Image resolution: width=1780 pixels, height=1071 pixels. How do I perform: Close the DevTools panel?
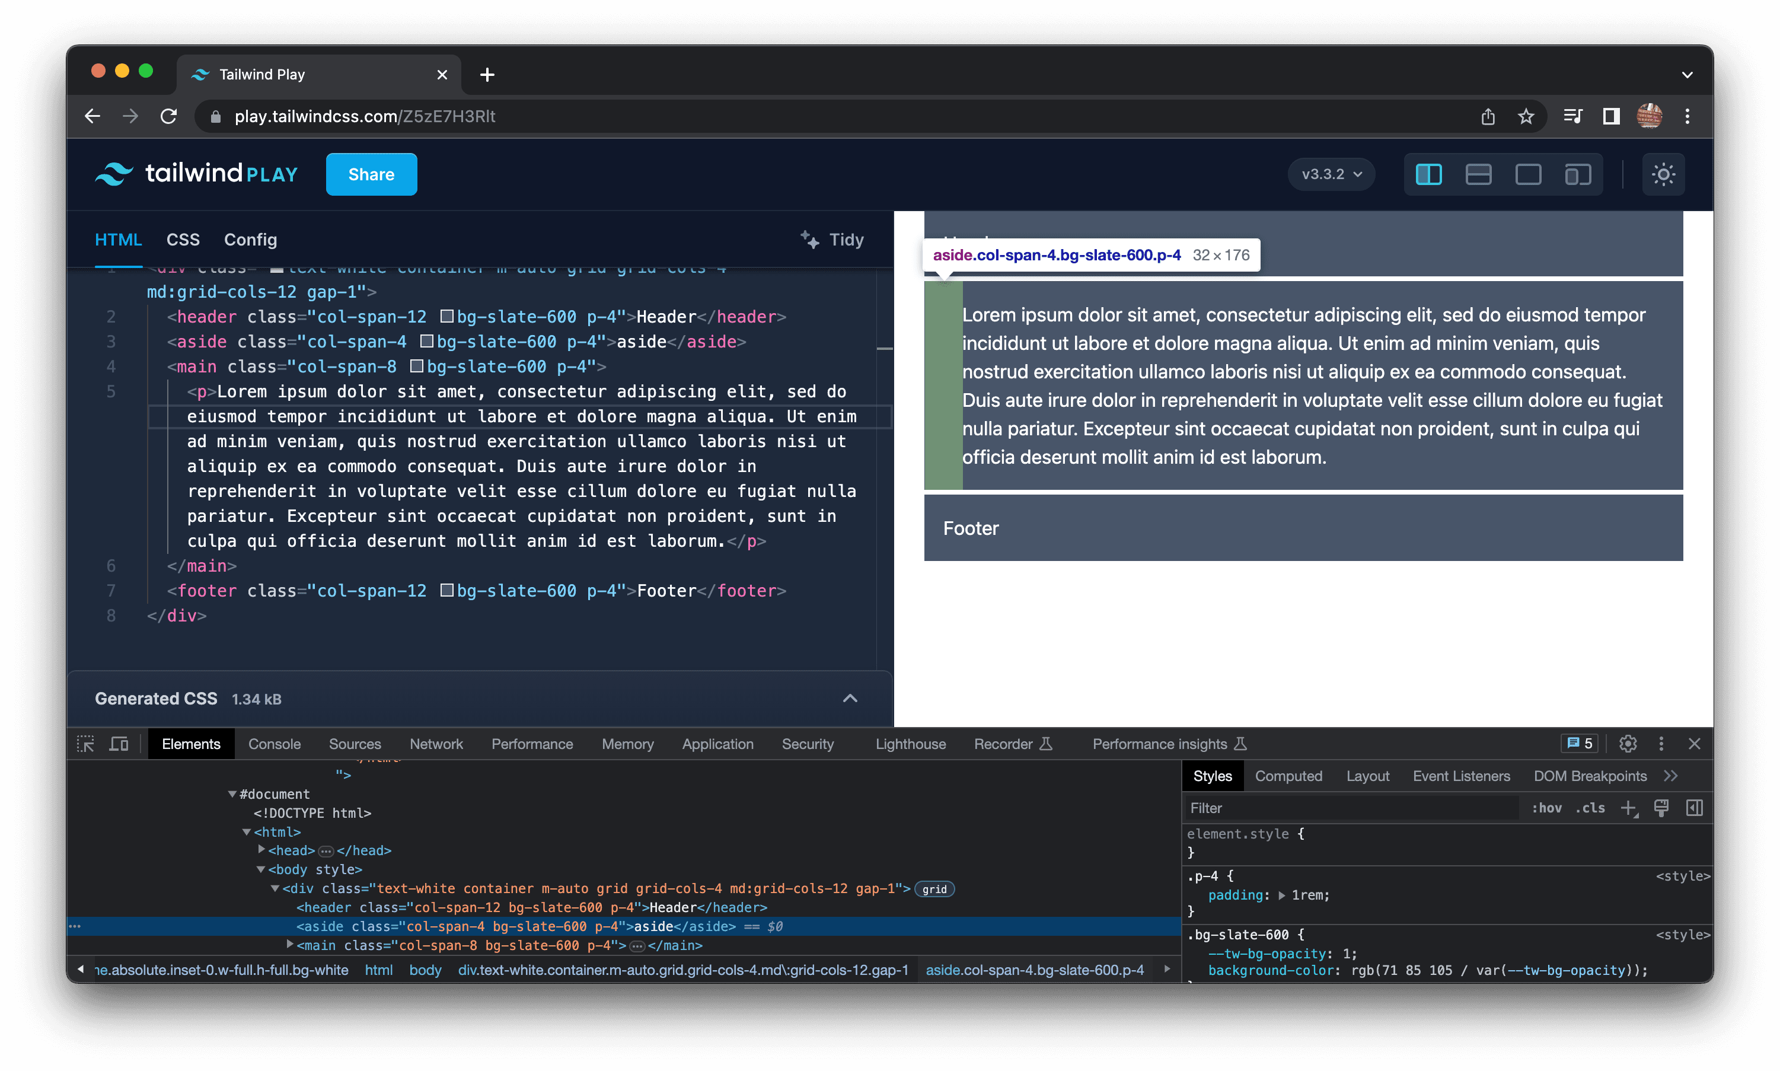pos(1693,743)
